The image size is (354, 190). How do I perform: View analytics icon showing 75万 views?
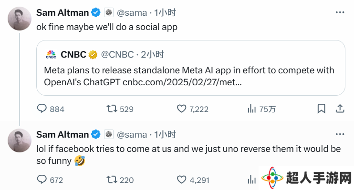252,109
